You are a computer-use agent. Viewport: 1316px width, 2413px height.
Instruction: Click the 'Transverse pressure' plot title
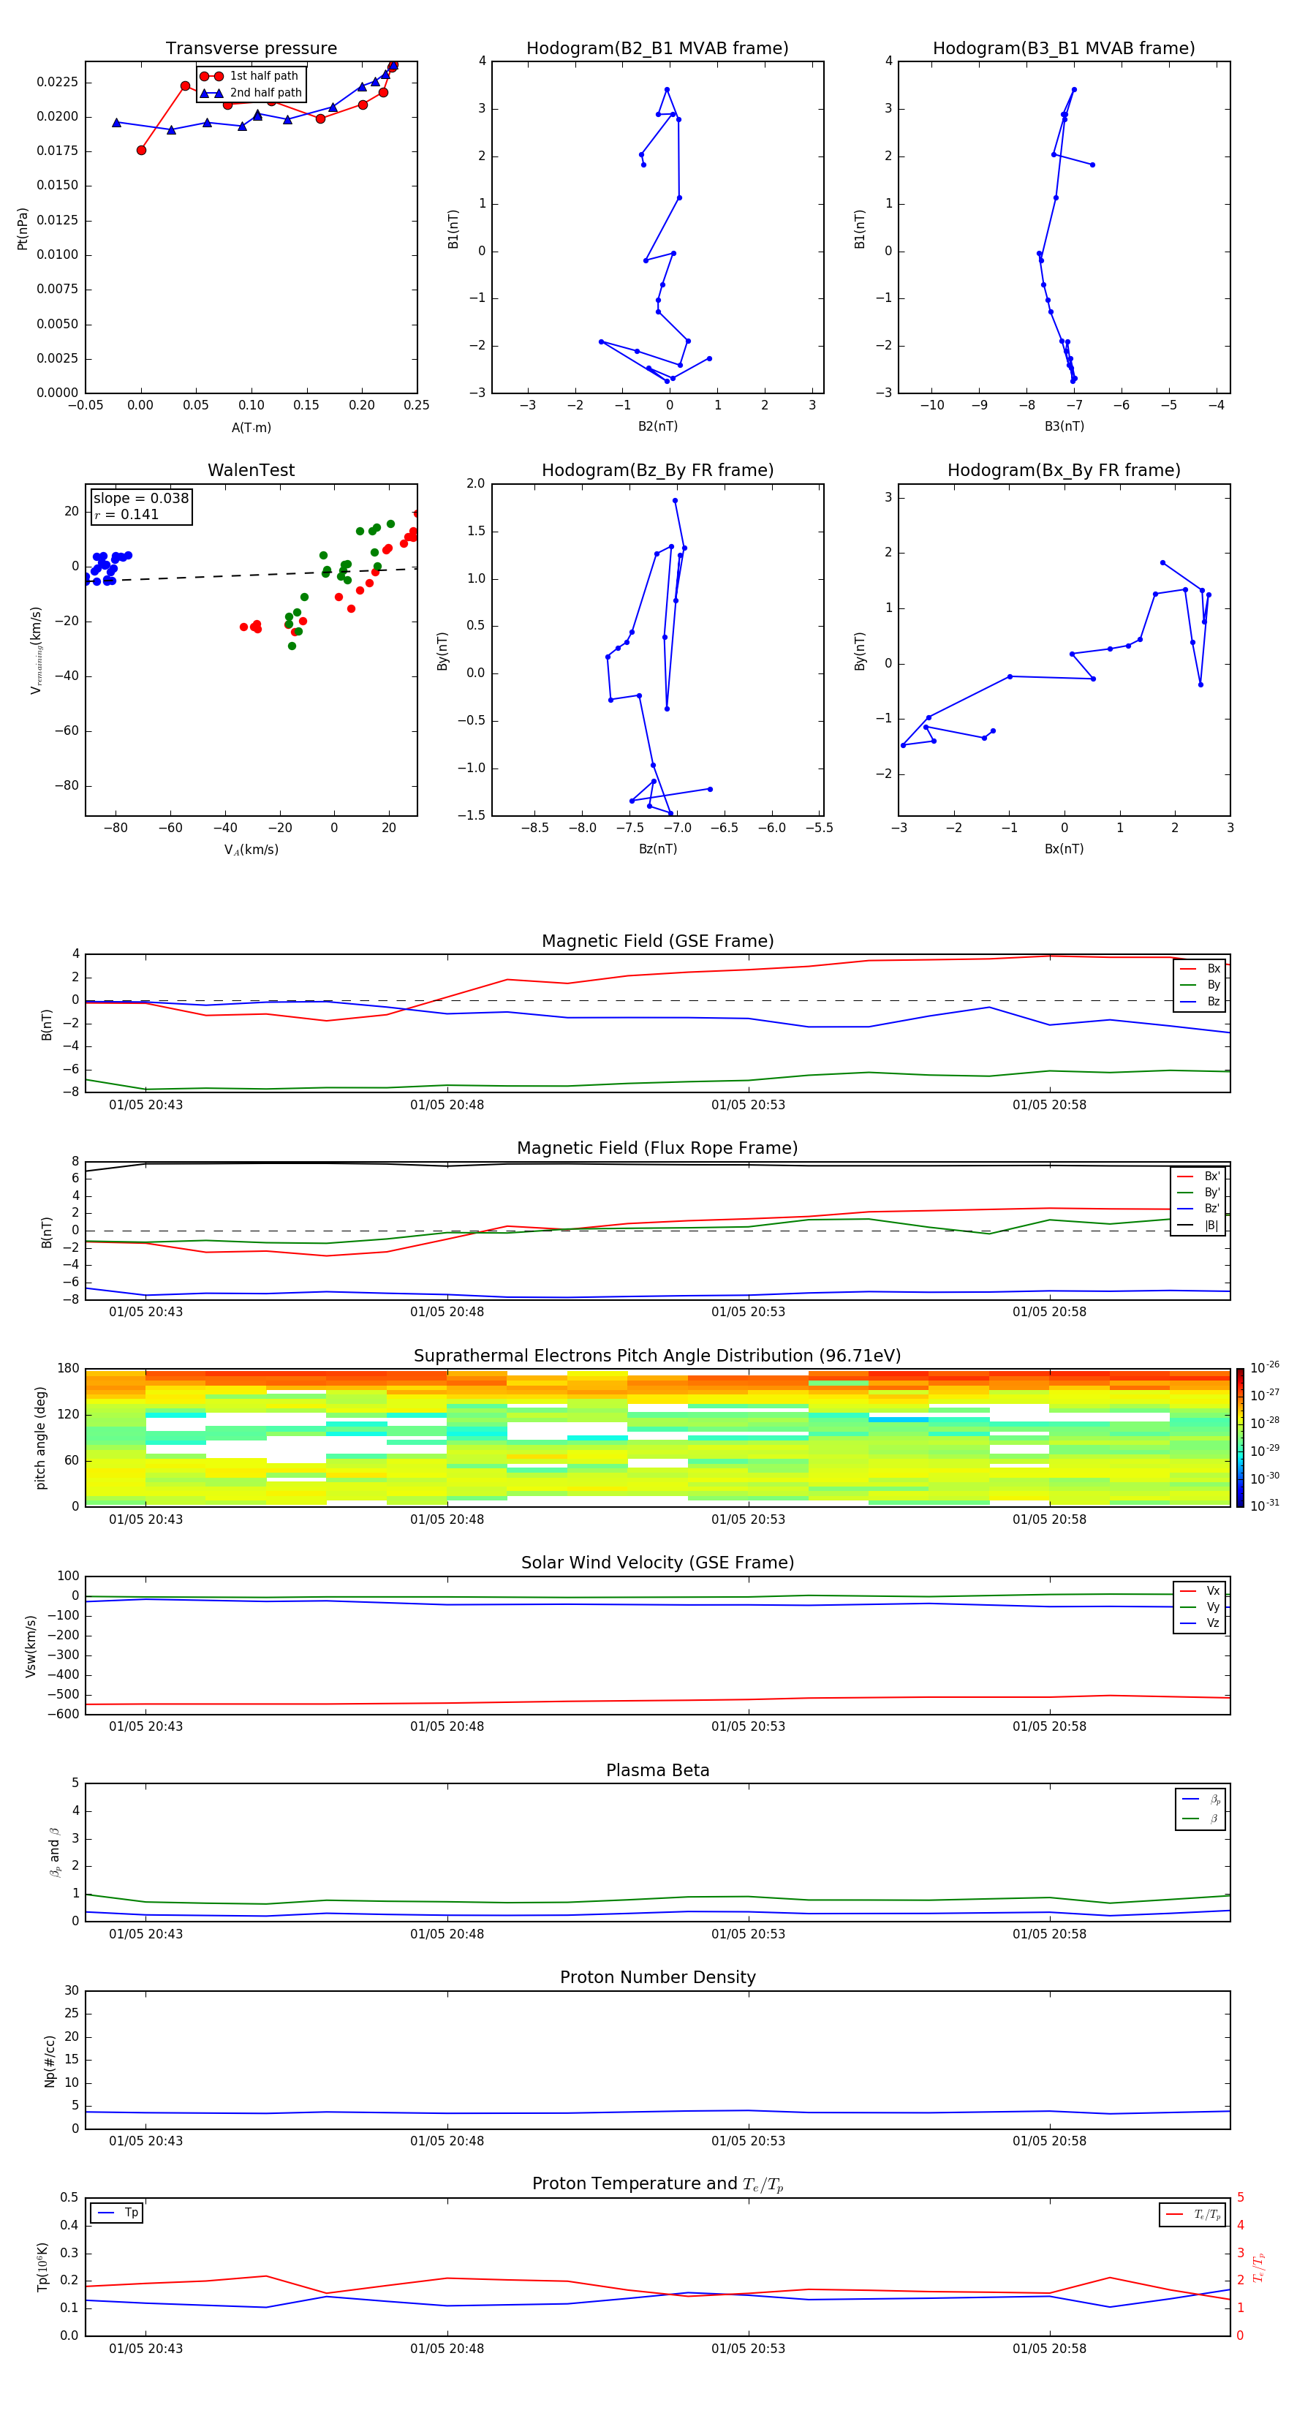[x=251, y=48]
